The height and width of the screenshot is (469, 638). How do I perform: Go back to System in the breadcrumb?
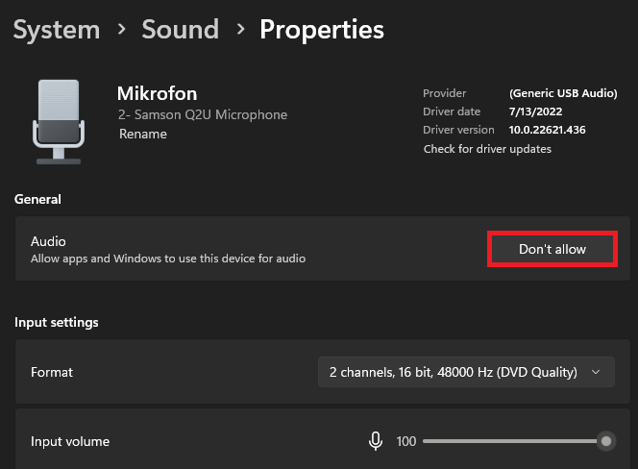pyautogui.click(x=56, y=30)
